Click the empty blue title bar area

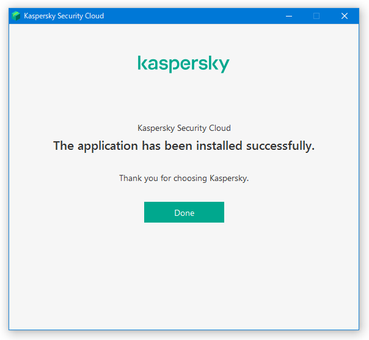tap(193, 16)
